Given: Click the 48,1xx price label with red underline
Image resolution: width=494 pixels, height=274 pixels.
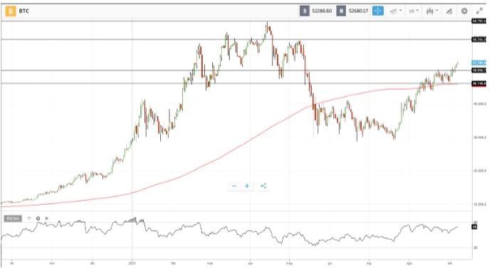Looking at the screenshot, I should 479,83.
